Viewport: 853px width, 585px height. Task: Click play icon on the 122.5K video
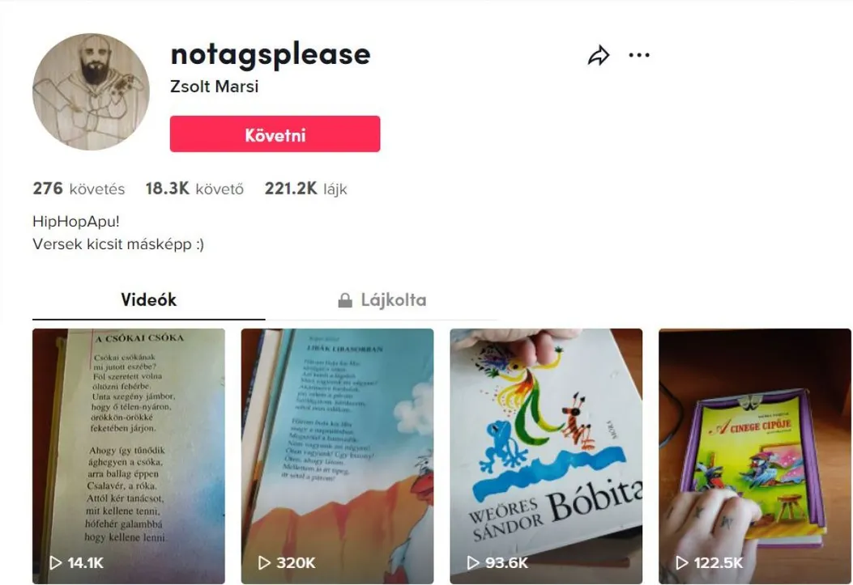coord(682,562)
